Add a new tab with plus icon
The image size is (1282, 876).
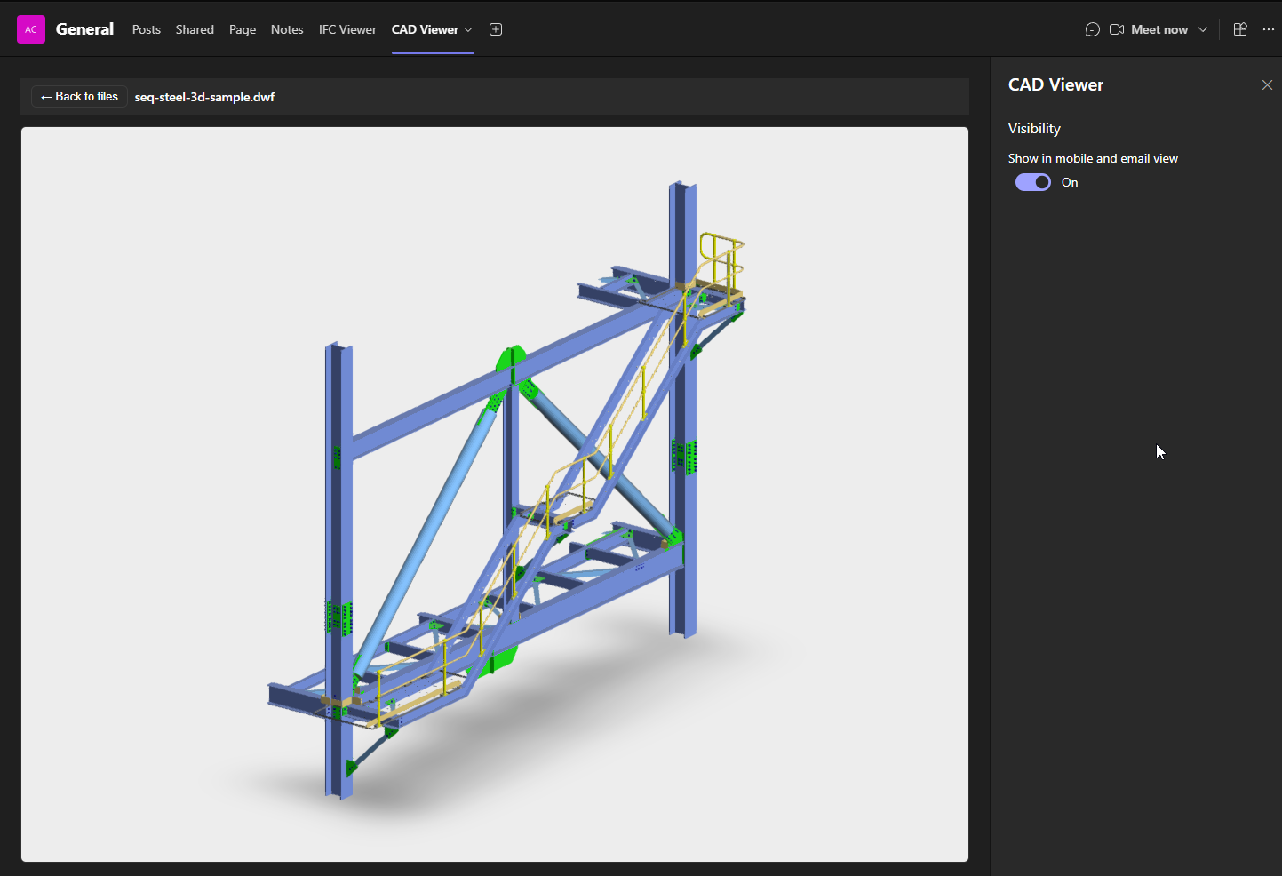pos(496,29)
